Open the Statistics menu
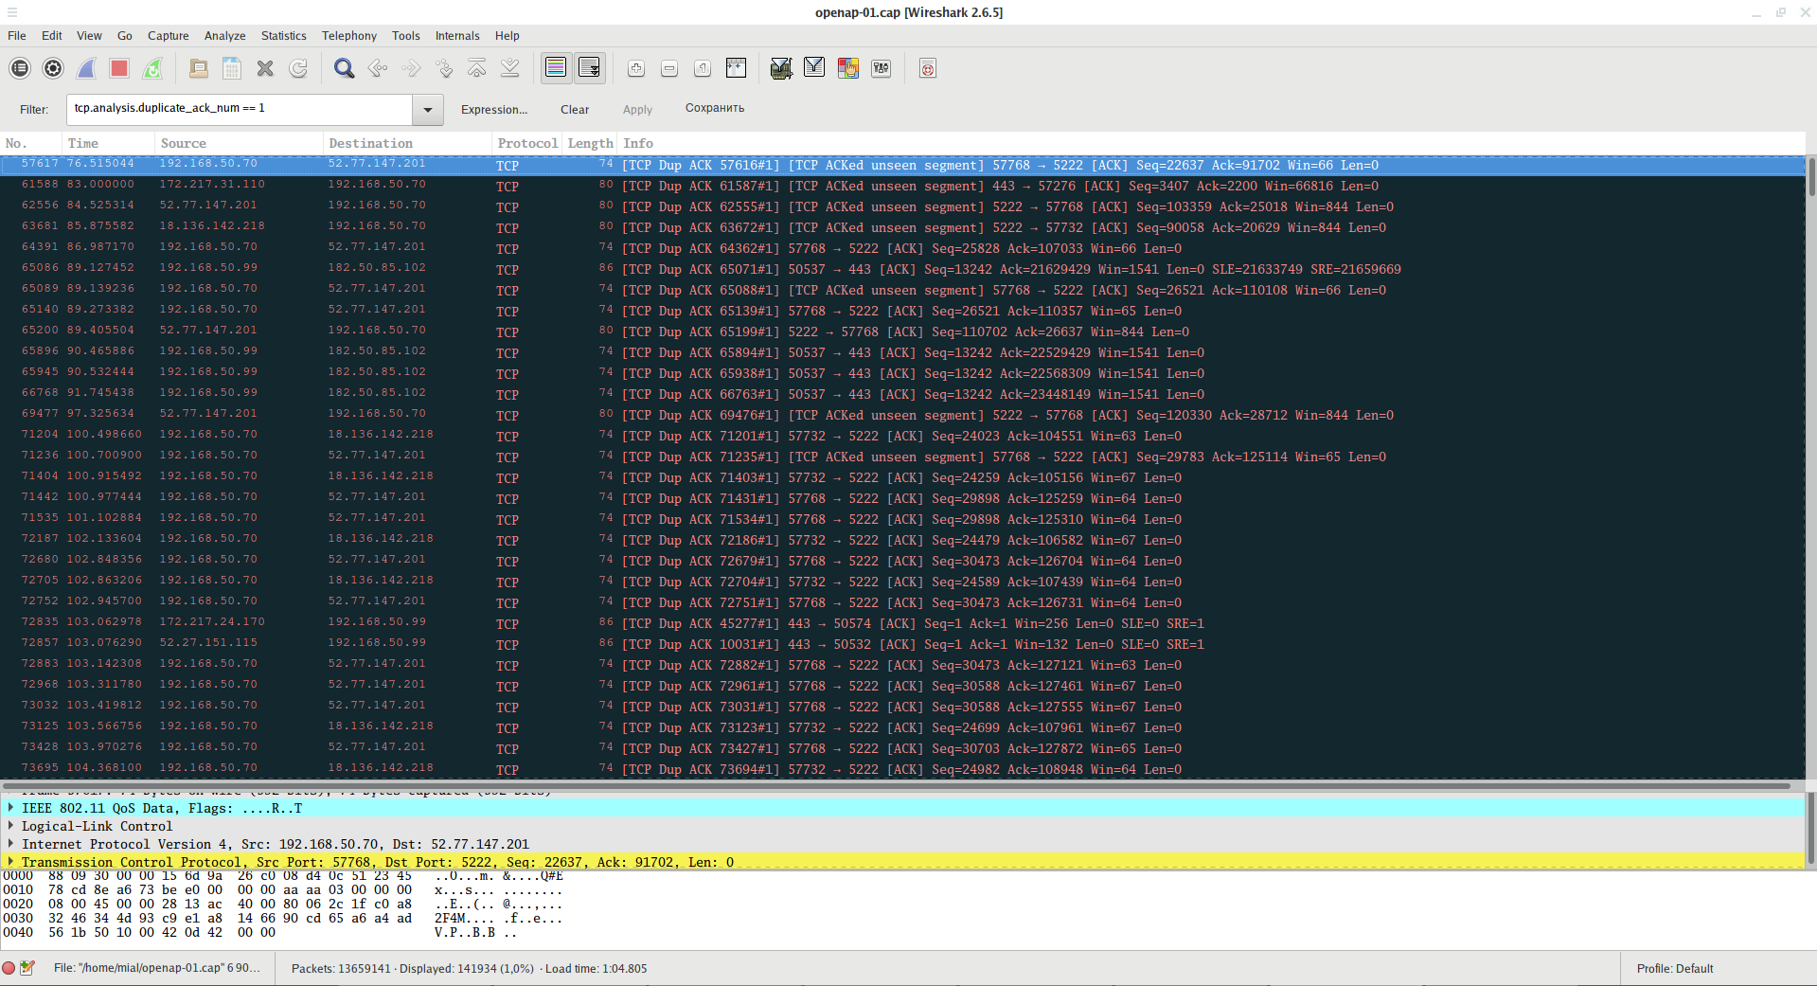The width and height of the screenshot is (1817, 986). click(x=283, y=36)
